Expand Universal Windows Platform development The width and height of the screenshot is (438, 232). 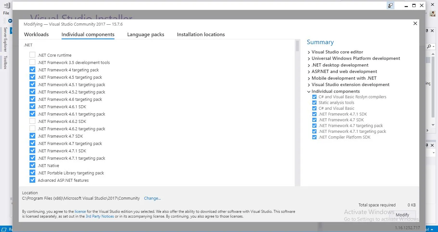click(309, 59)
